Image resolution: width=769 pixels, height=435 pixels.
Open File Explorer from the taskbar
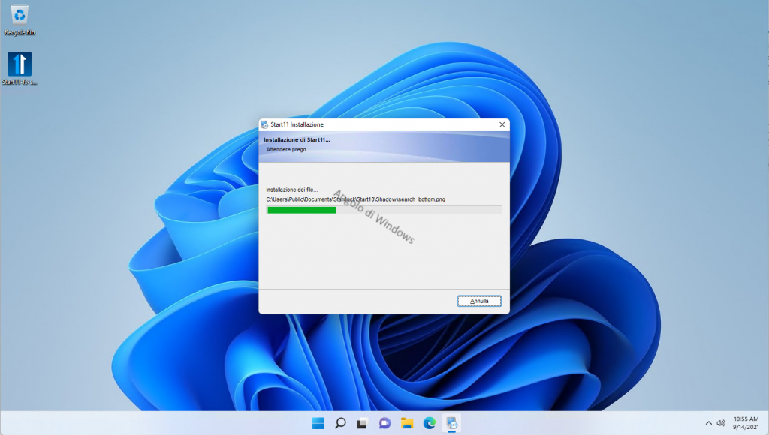click(407, 423)
